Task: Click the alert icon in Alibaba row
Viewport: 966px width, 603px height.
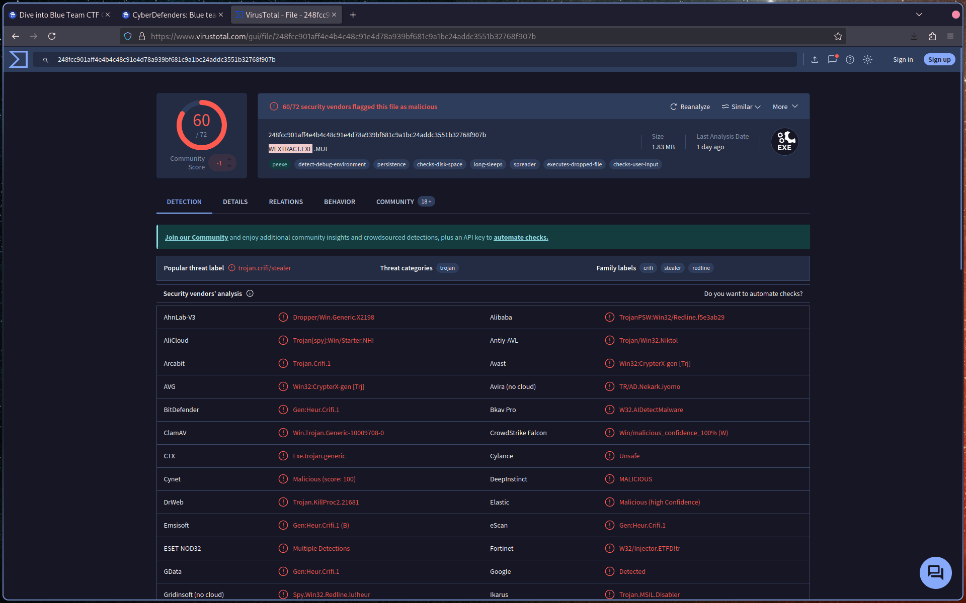Action: [610, 317]
